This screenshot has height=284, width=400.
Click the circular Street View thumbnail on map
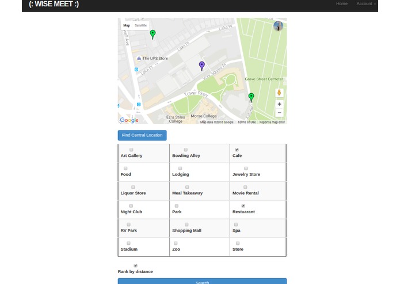click(x=278, y=26)
